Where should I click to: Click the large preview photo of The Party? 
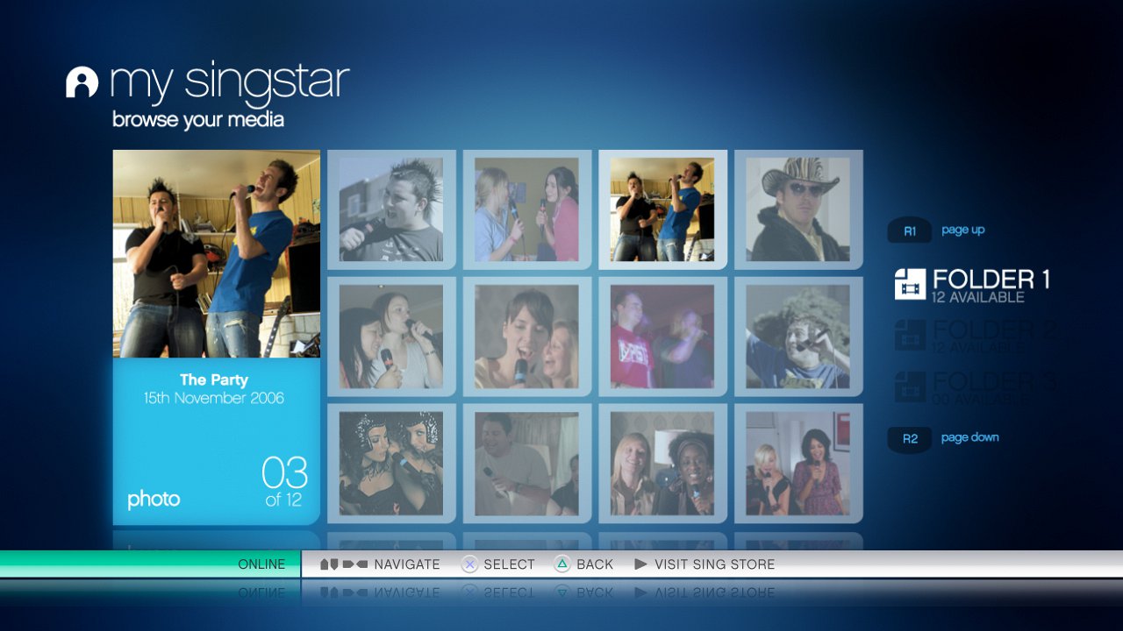click(217, 253)
